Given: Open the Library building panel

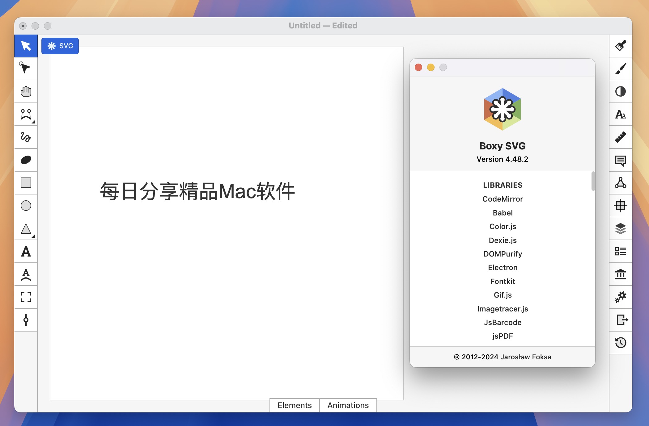Looking at the screenshot, I should (x=621, y=274).
